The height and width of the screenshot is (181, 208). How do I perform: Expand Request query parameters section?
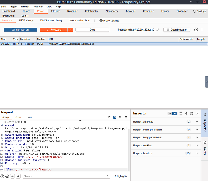click(166, 129)
